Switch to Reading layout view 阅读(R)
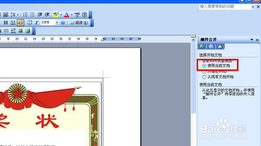The image size is (261, 146). coord(79,22)
